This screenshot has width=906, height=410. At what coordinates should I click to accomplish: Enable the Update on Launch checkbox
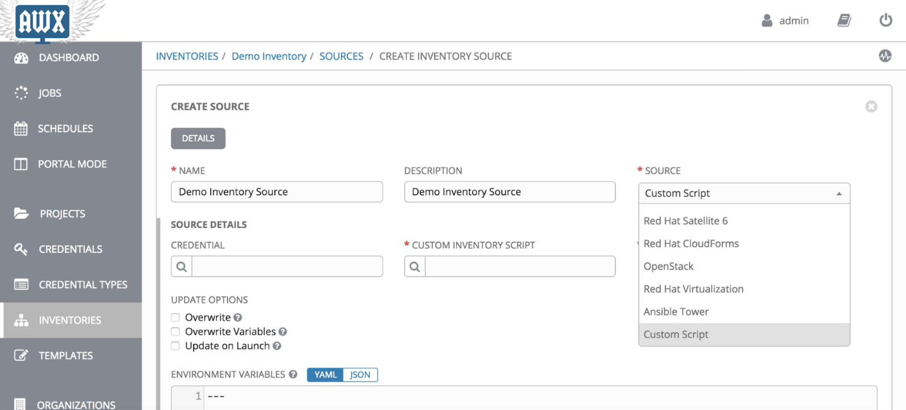coord(176,346)
